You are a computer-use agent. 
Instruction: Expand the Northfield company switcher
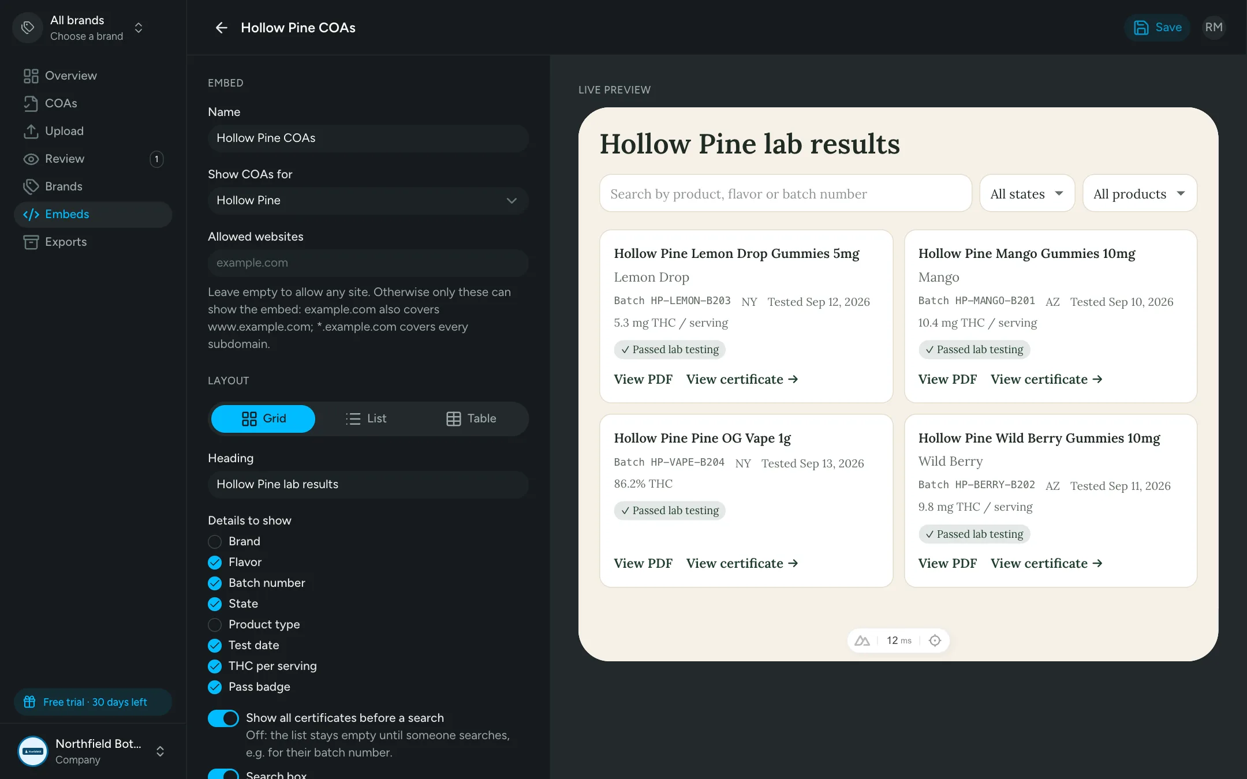[x=92, y=751]
